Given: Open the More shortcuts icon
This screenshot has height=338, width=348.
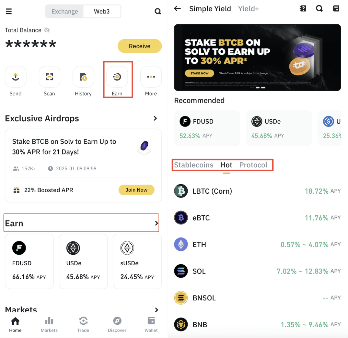Looking at the screenshot, I should click(x=151, y=77).
